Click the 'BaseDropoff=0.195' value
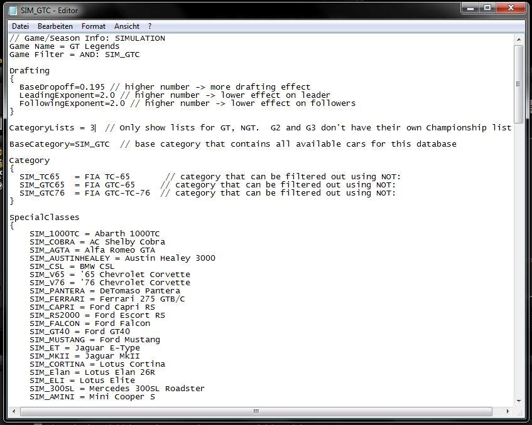The height and width of the screenshot is (425, 532). point(62,87)
